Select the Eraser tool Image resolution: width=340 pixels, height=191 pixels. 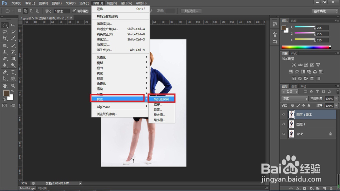(5, 58)
